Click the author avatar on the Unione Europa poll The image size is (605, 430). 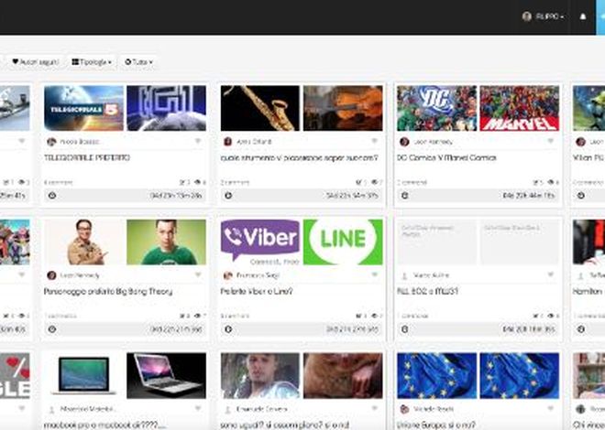click(404, 409)
